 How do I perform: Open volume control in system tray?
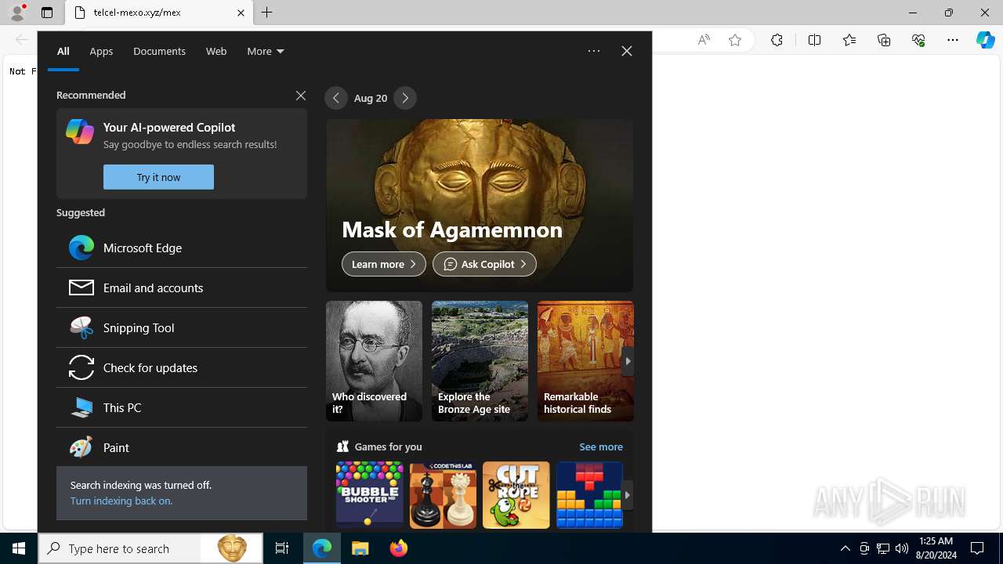pos(902,548)
